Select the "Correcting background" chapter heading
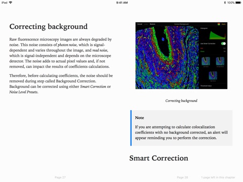This screenshot has height=182, width=243. coord(49,27)
